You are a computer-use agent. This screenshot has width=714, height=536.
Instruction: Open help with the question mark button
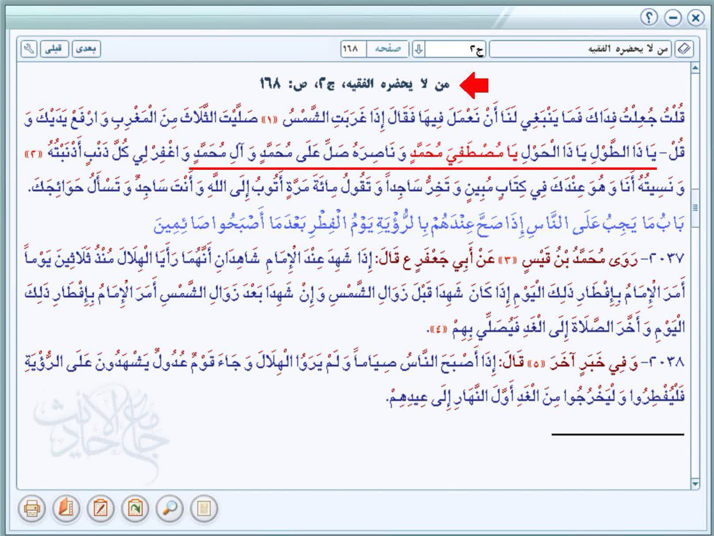point(649,18)
